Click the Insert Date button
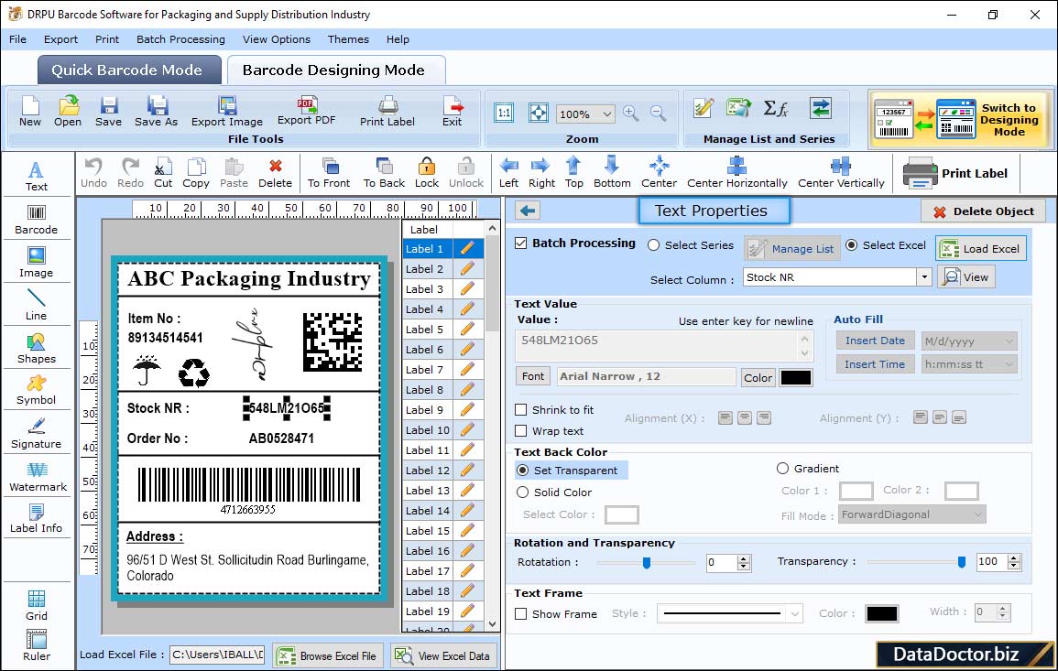Viewport: 1058px width, 671px height. 875,341
